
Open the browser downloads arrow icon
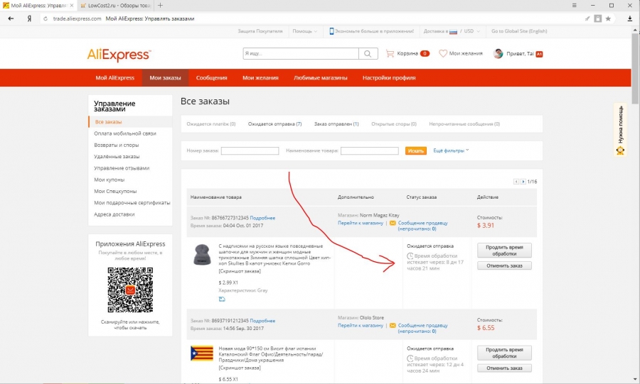click(x=630, y=18)
